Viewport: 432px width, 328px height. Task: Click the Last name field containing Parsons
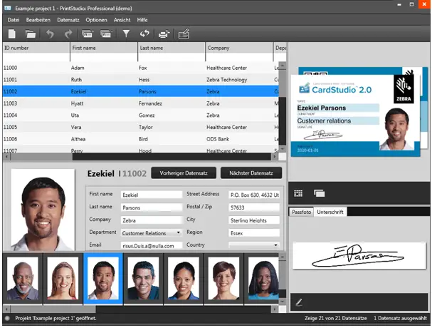pos(152,207)
